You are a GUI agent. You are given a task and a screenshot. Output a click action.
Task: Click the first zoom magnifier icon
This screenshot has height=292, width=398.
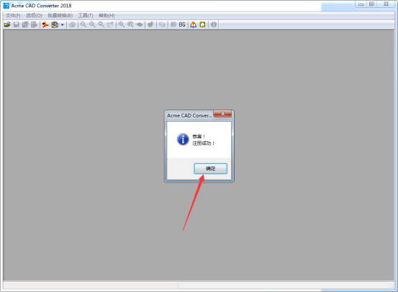[83, 25]
